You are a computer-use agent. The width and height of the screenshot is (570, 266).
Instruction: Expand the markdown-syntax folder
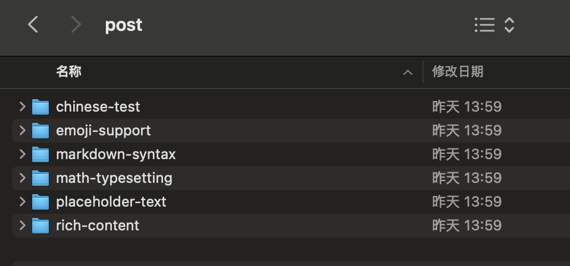pos(22,154)
